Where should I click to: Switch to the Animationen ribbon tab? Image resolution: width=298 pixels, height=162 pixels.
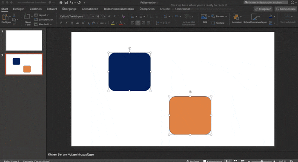(x=90, y=9)
